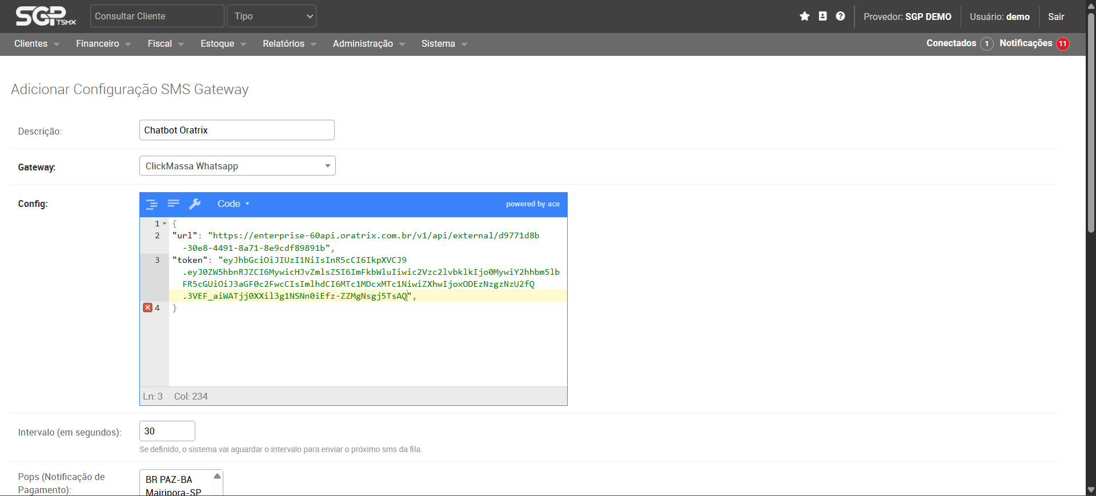The image size is (1096, 496).
Task: Select BR PAZ-BA in the Pops list
Action: pyautogui.click(x=169, y=479)
